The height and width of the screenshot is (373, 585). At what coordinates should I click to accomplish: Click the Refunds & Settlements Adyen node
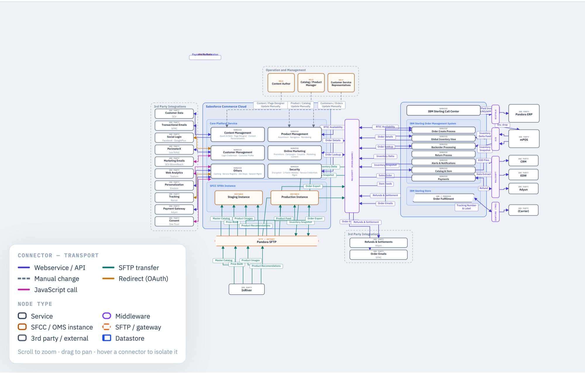click(378, 243)
